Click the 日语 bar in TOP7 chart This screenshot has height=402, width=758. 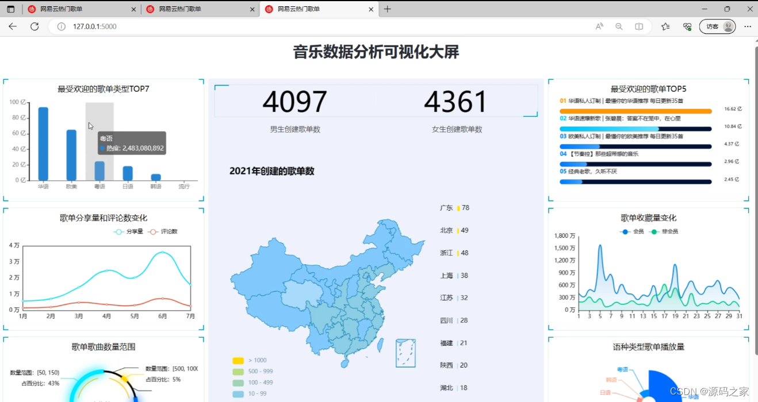(x=128, y=173)
